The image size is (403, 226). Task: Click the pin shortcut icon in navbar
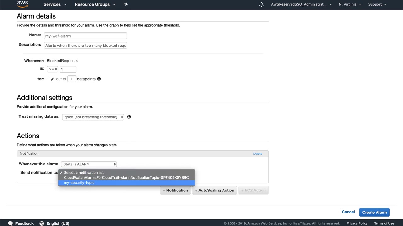126,4
